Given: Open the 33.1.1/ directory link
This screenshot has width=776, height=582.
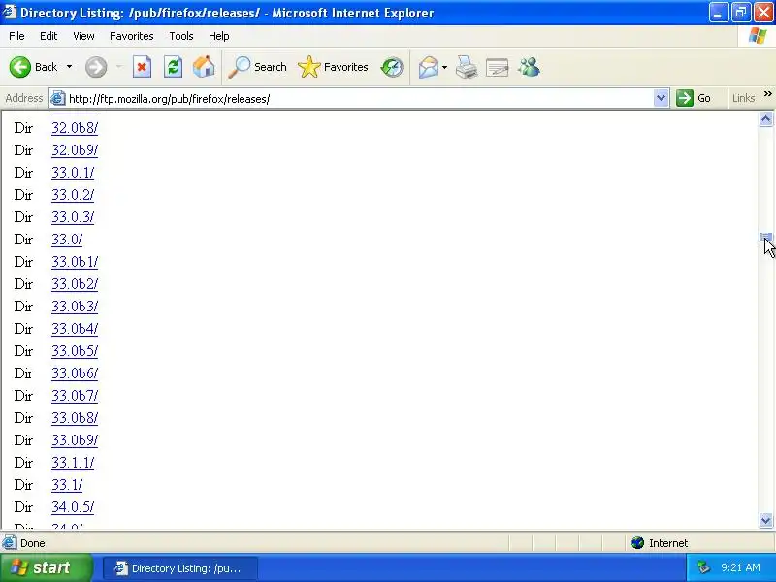Looking at the screenshot, I should [x=73, y=463].
